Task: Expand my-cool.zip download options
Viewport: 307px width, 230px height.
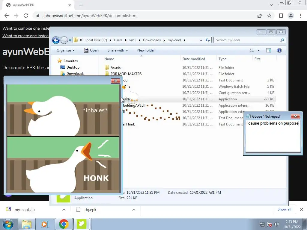Action: (64, 210)
